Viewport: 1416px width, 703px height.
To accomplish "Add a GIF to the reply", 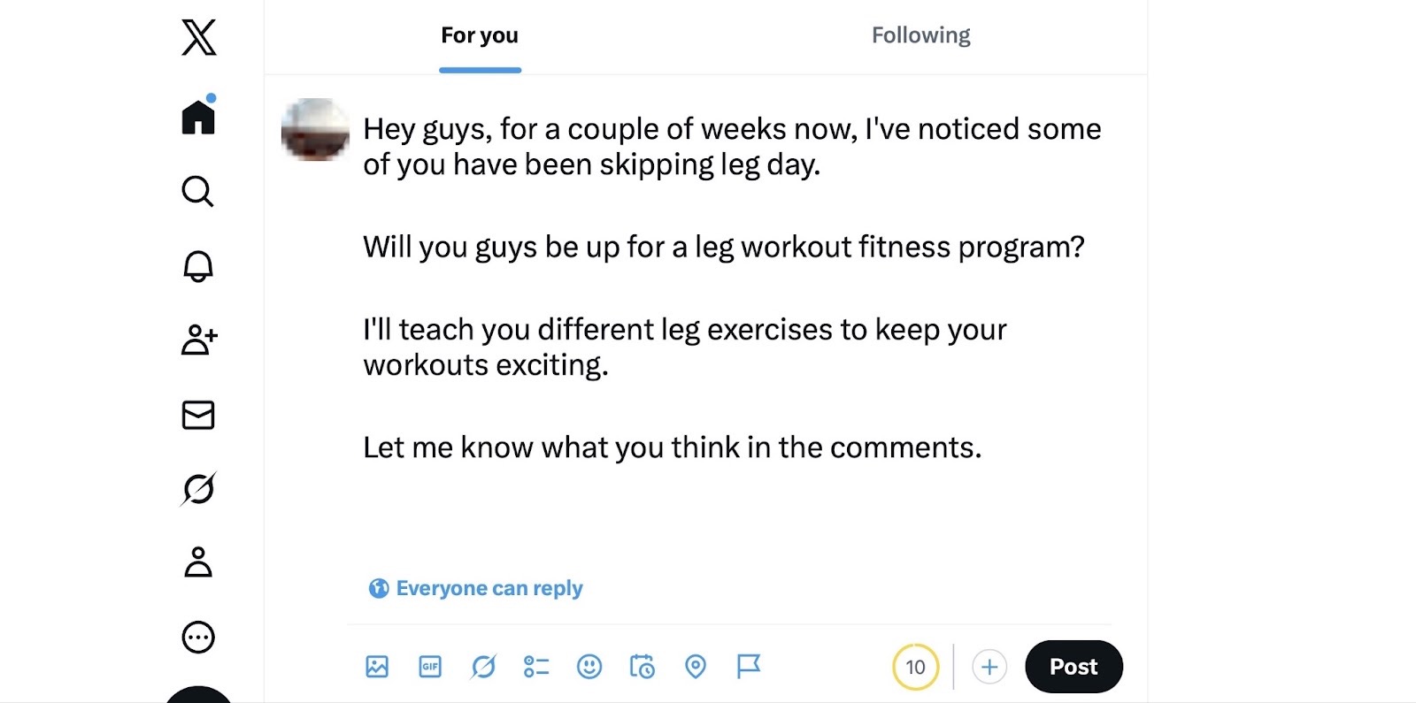I will coord(429,667).
